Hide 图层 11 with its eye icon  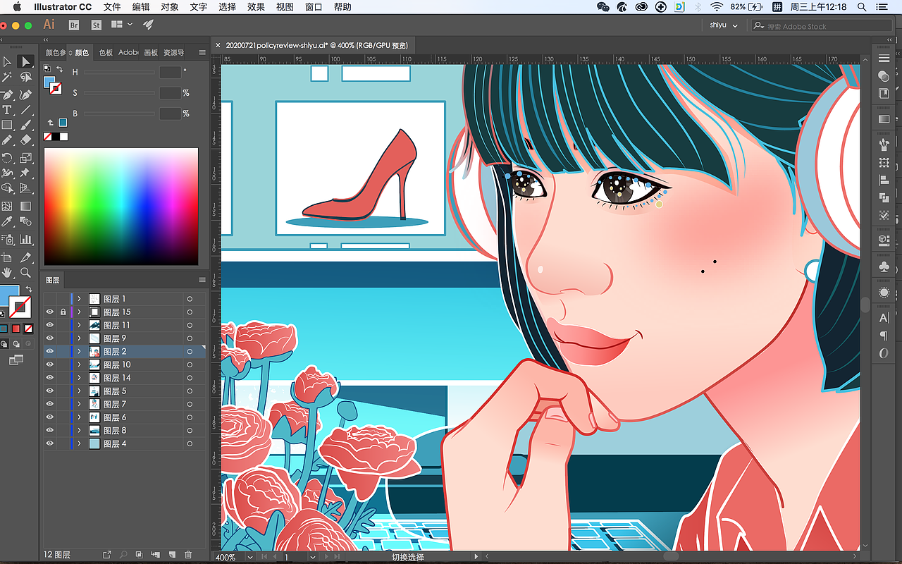coord(50,325)
